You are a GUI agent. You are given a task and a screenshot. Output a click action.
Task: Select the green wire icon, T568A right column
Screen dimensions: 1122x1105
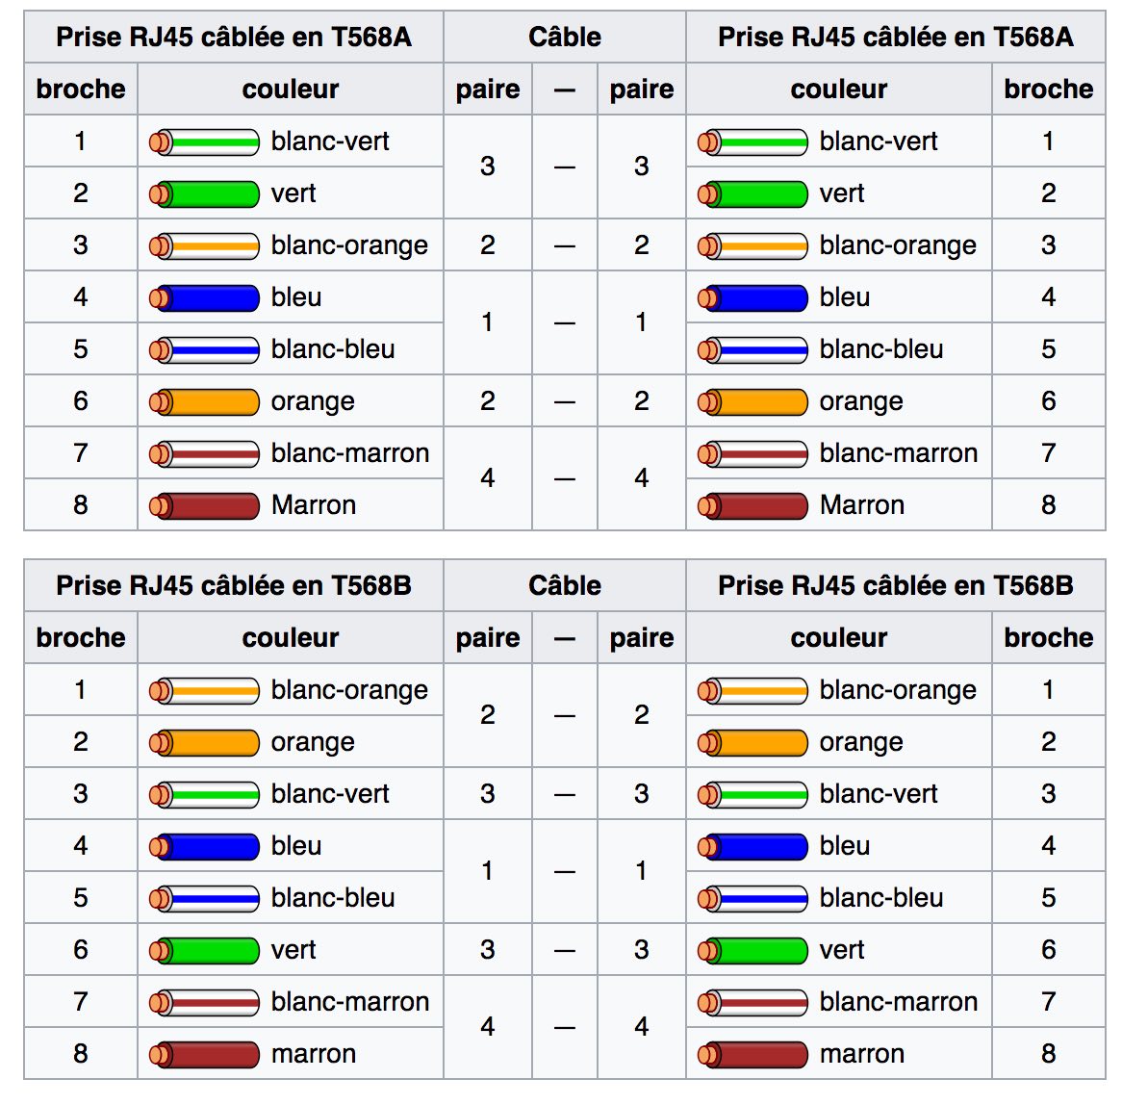752,194
